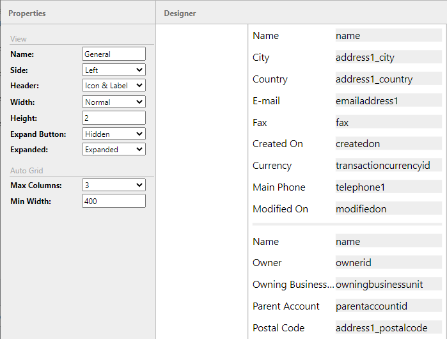Select the telephone1 Main Phone field

point(388,187)
